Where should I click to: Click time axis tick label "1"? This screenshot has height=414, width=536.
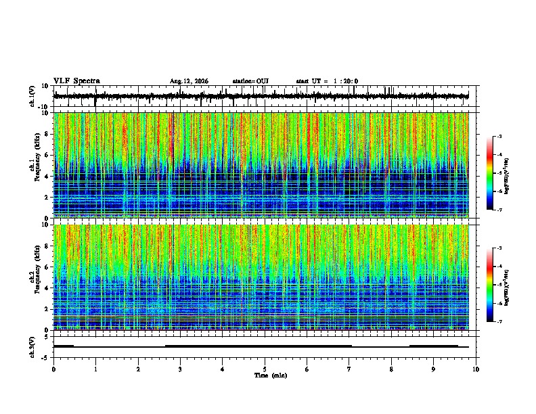tap(95, 369)
